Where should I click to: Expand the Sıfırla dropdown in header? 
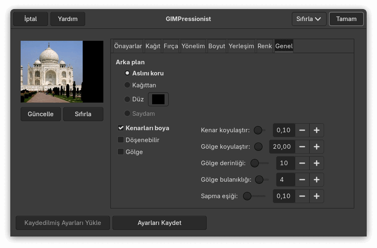tap(309, 19)
